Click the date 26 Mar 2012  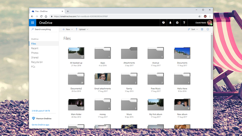click(x=76, y=117)
